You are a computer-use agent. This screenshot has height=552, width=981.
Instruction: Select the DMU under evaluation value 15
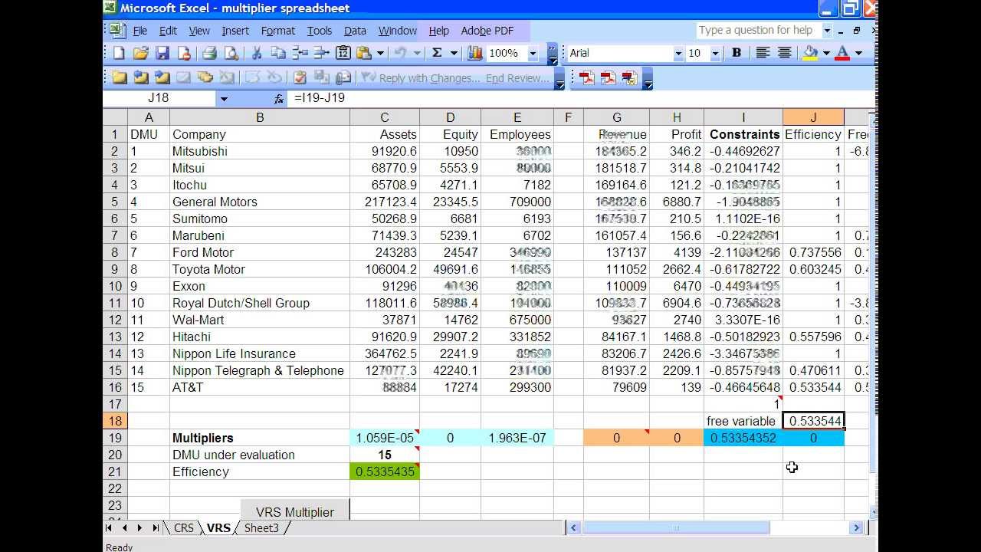[385, 455]
